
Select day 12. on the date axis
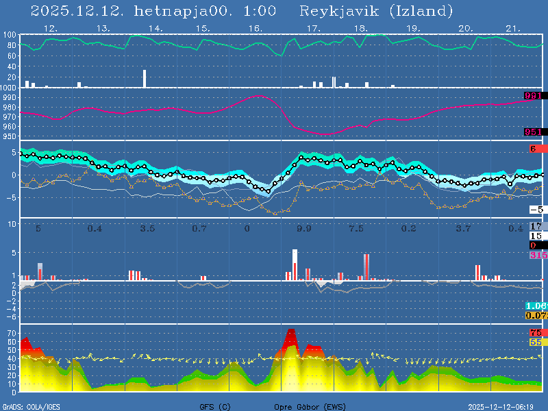coord(50,28)
